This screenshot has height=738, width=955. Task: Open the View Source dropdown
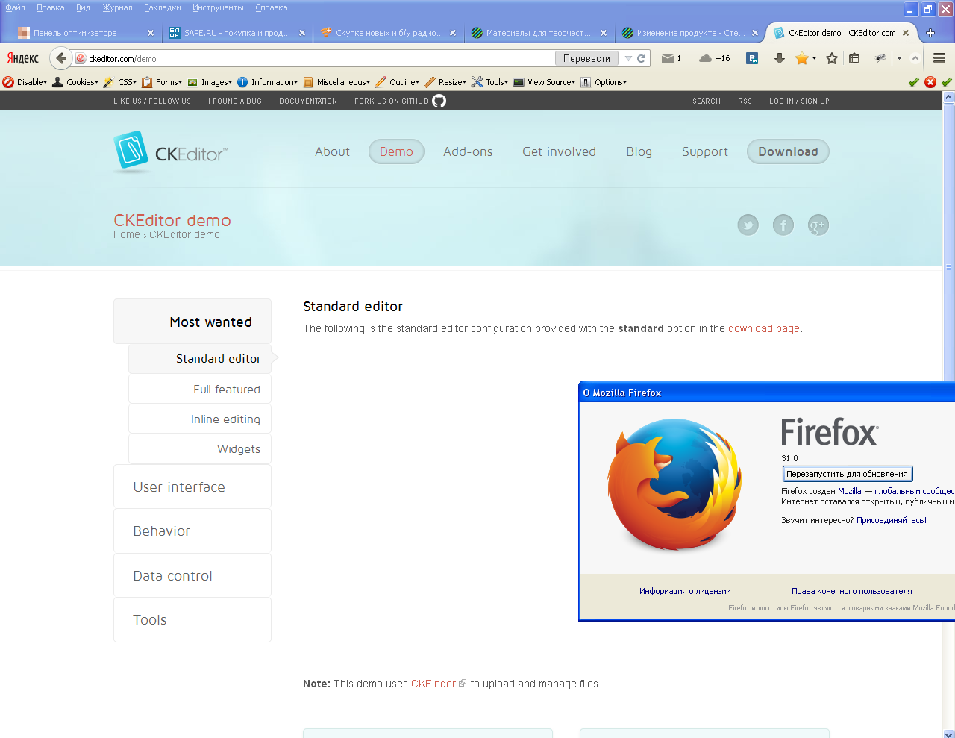click(x=544, y=82)
